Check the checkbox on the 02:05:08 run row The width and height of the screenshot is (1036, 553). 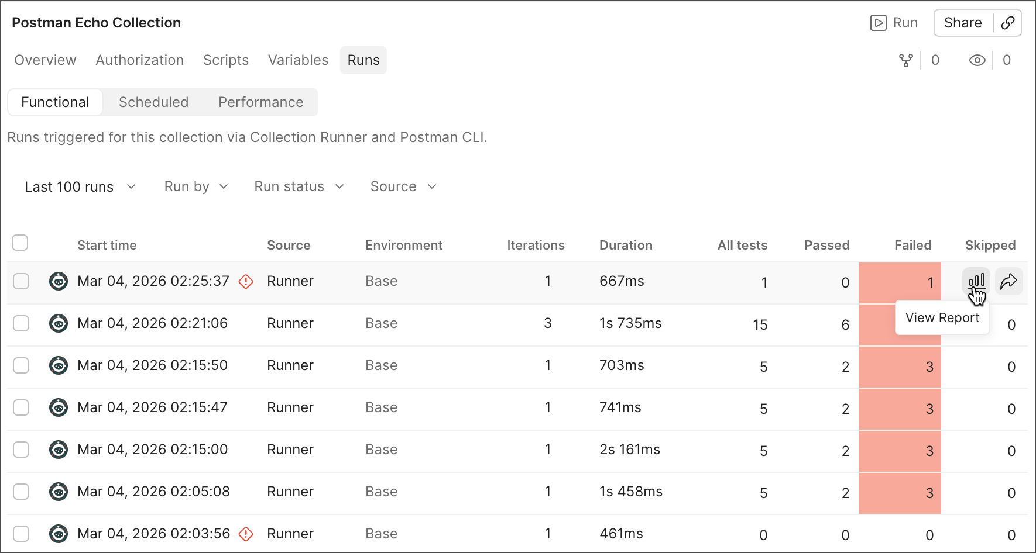(x=21, y=492)
